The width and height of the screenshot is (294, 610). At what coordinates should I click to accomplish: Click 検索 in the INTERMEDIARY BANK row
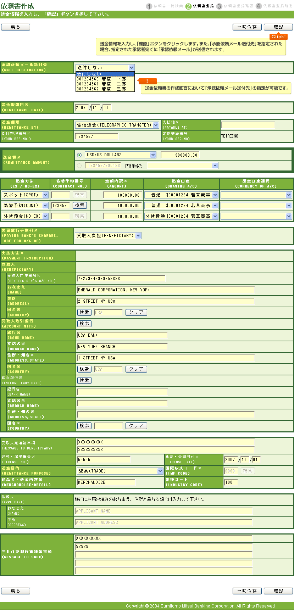(x=84, y=380)
